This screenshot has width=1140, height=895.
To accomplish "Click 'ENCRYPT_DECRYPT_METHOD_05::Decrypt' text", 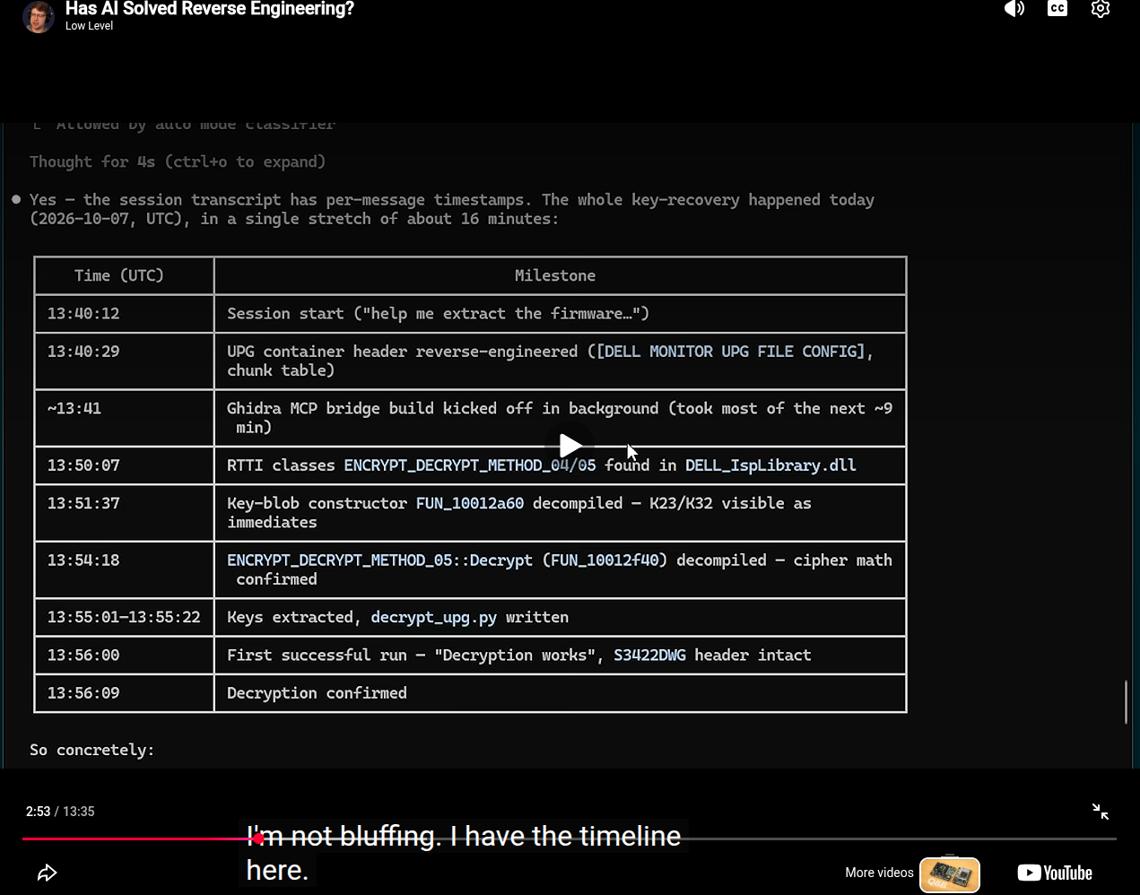I will coord(379,560).
